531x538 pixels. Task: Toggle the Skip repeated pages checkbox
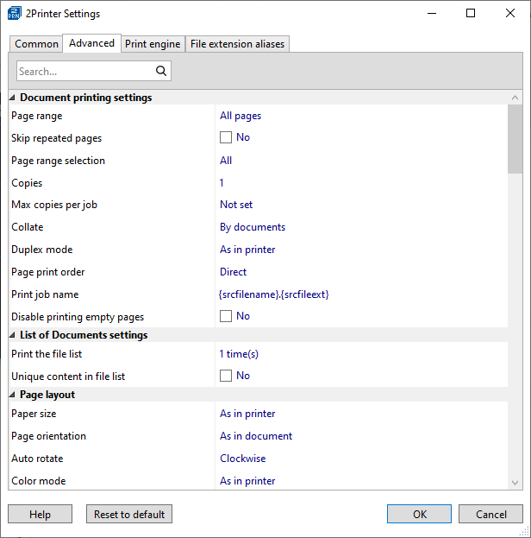[x=226, y=138]
